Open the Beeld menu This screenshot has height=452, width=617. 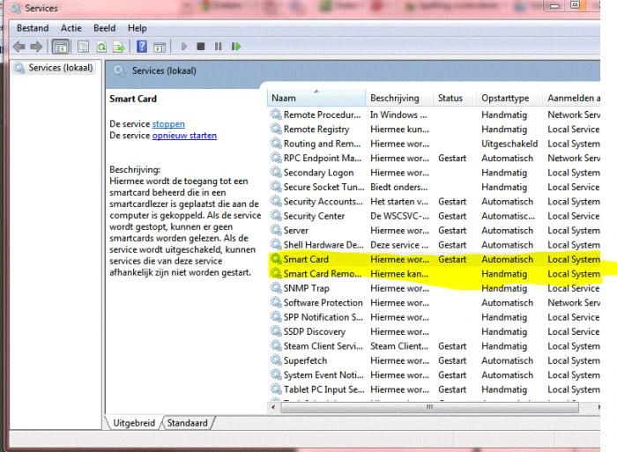pos(105,28)
